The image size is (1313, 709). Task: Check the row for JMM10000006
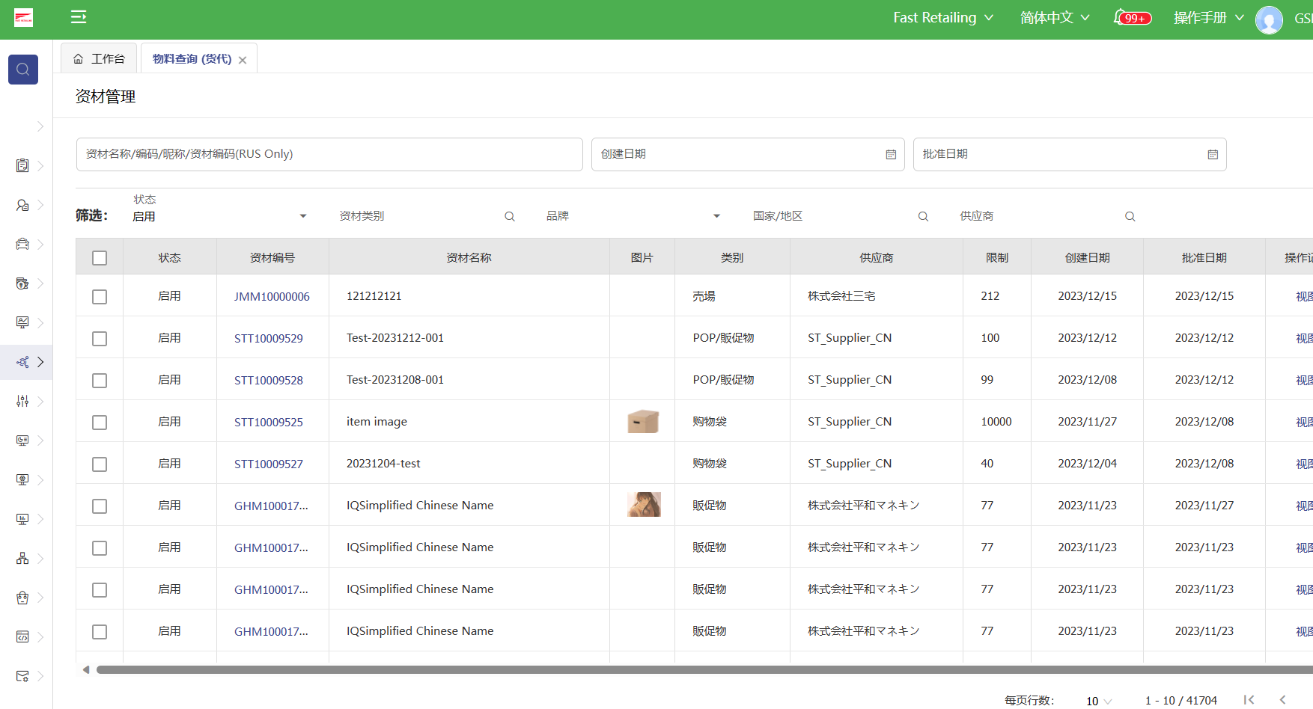pyautogui.click(x=100, y=297)
